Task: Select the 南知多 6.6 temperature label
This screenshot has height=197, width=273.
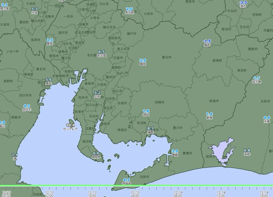Action: tap(96, 154)
